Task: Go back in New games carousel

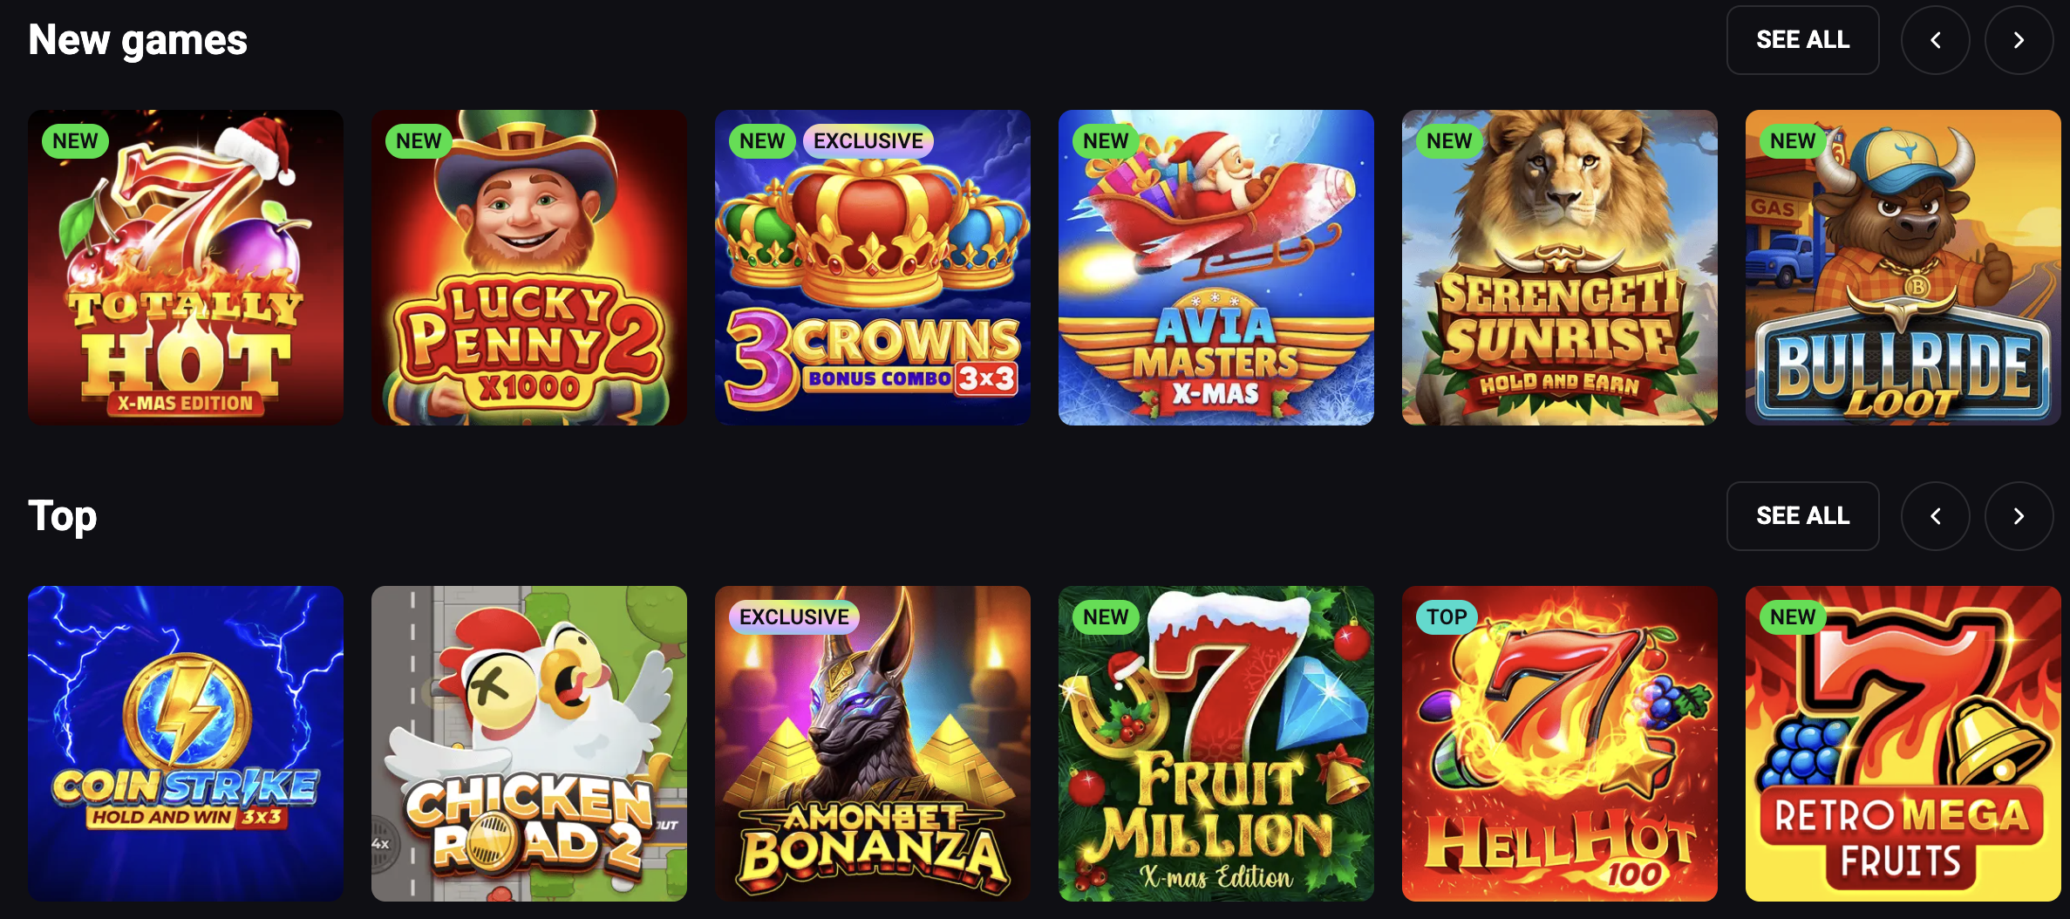Action: [x=1935, y=40]
